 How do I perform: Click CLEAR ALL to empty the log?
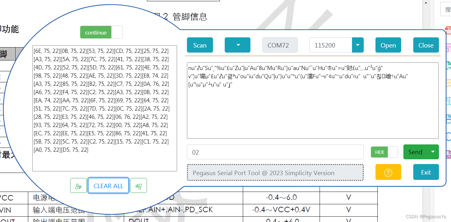(x=108, y=185)
